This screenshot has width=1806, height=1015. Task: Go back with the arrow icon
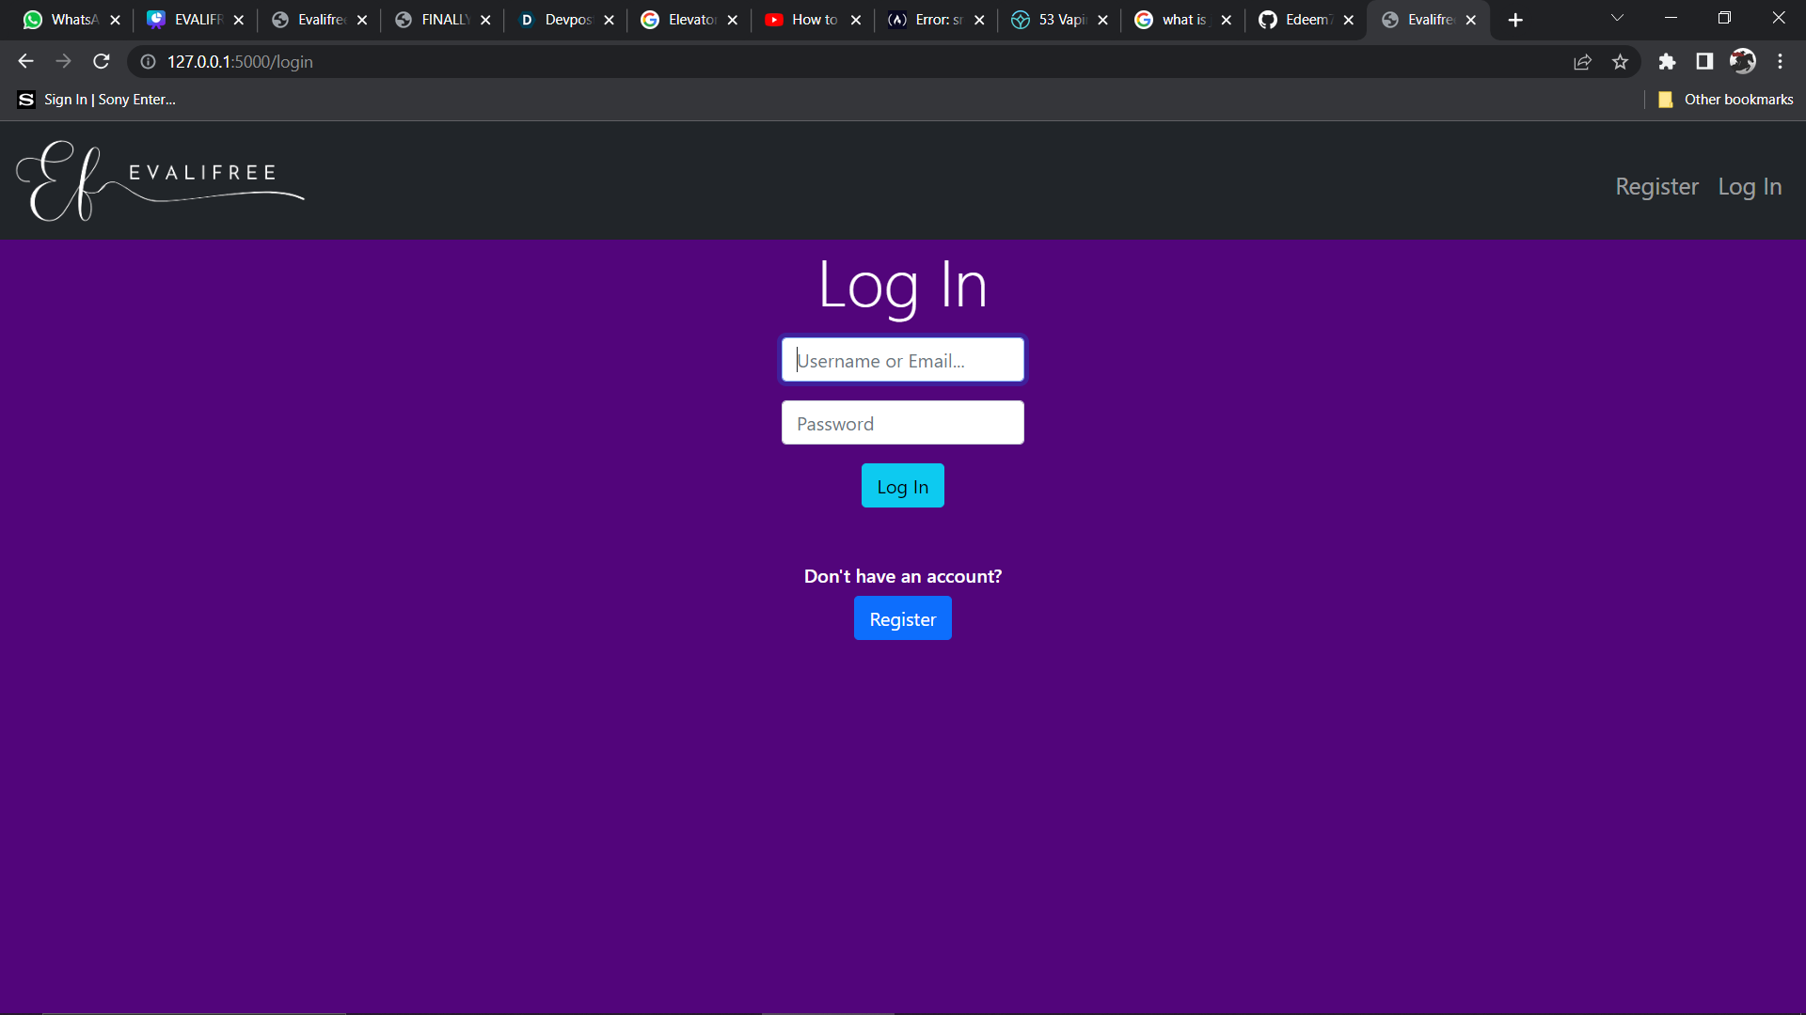coord(25,61)
